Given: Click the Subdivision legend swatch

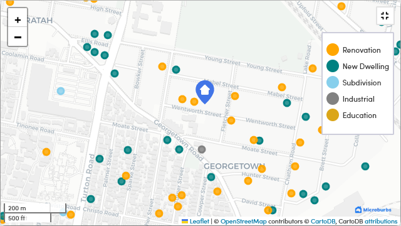Looking at the screenshot, I should [x=333, y=82].
